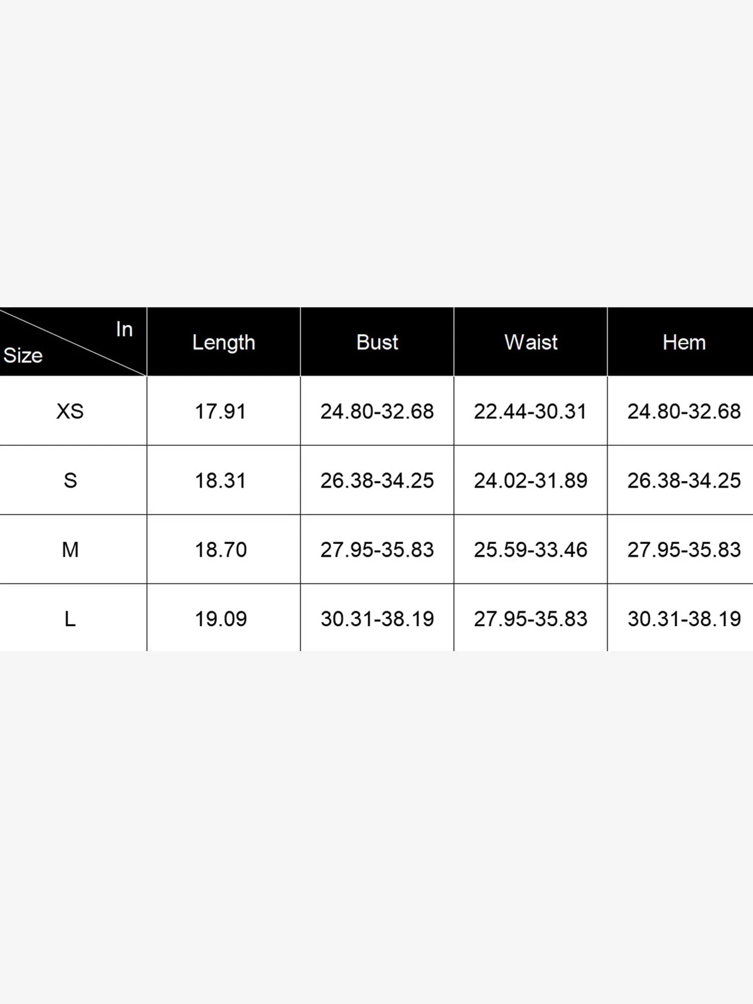Click the L bust value 30.31-38.19
The width and height of the screenshot is (753, 1004).
pos(377,619)
